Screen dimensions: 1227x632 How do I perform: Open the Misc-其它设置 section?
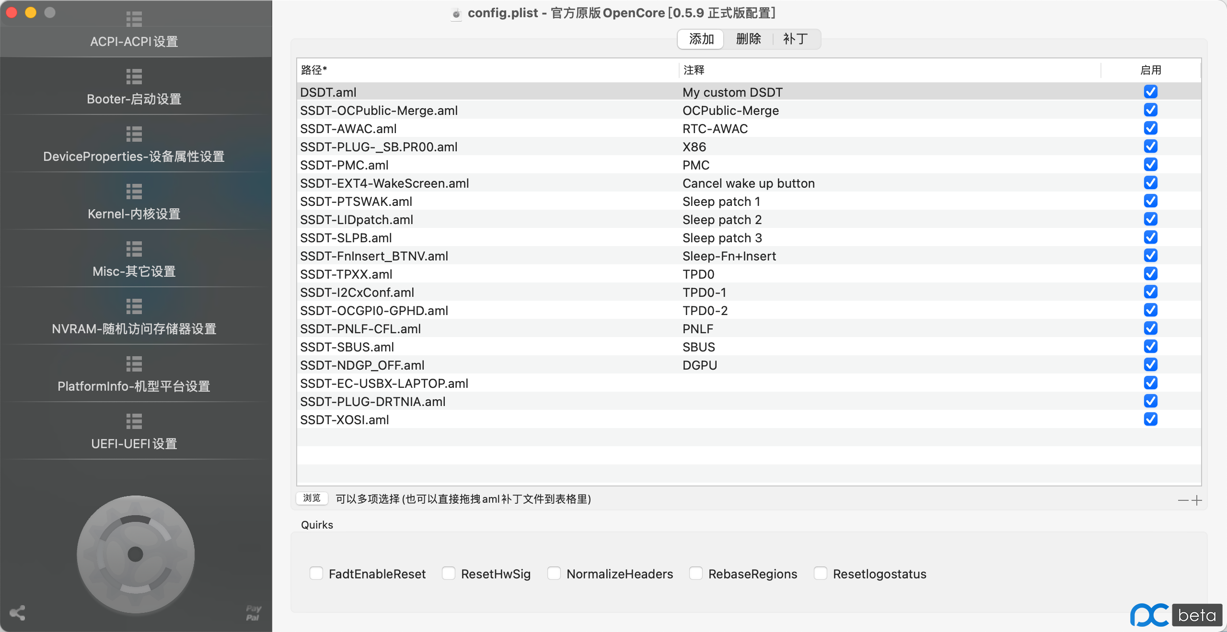(x=134, y=260)
